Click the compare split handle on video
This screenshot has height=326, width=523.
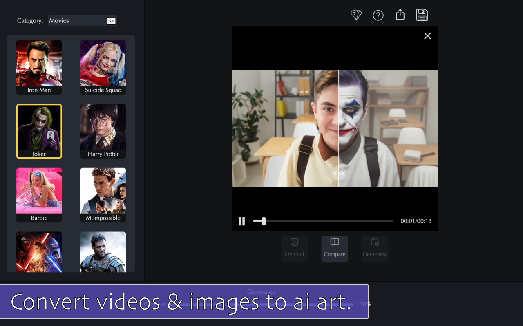339,173
